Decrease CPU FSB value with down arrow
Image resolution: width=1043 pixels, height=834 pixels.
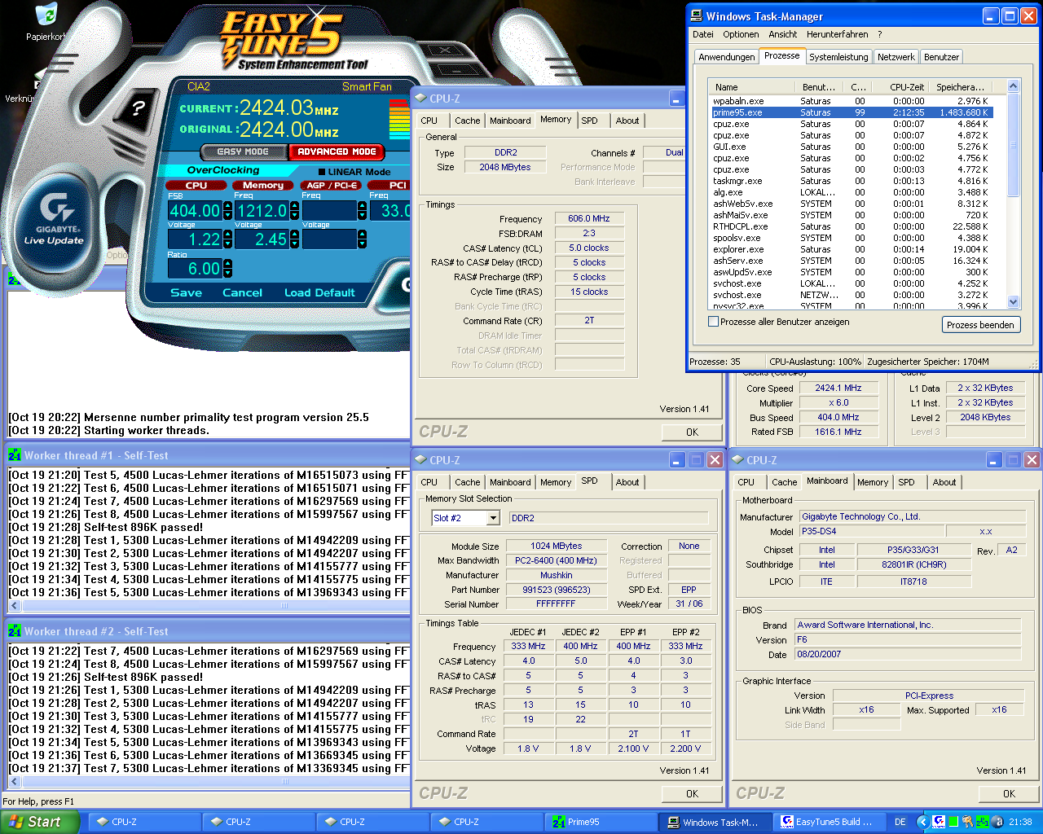coord(227,216)
